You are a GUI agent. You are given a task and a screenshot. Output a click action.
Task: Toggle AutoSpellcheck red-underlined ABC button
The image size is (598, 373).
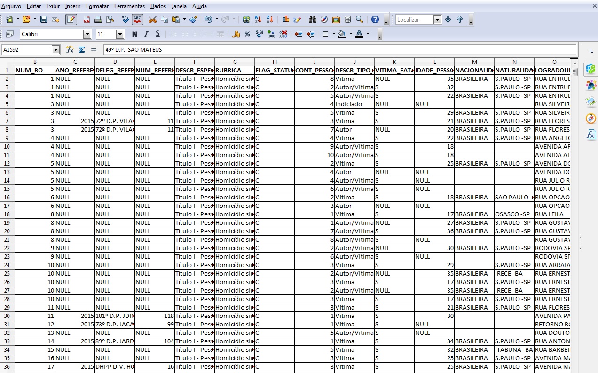pyautogui.click(x=137, y=19)
